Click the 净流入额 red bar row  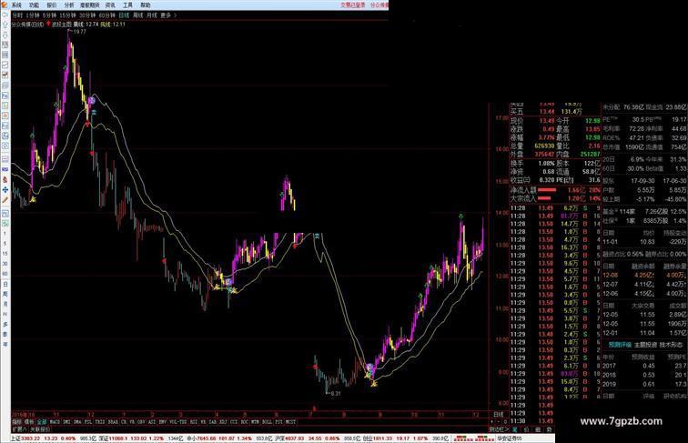[x=555, y=190]
